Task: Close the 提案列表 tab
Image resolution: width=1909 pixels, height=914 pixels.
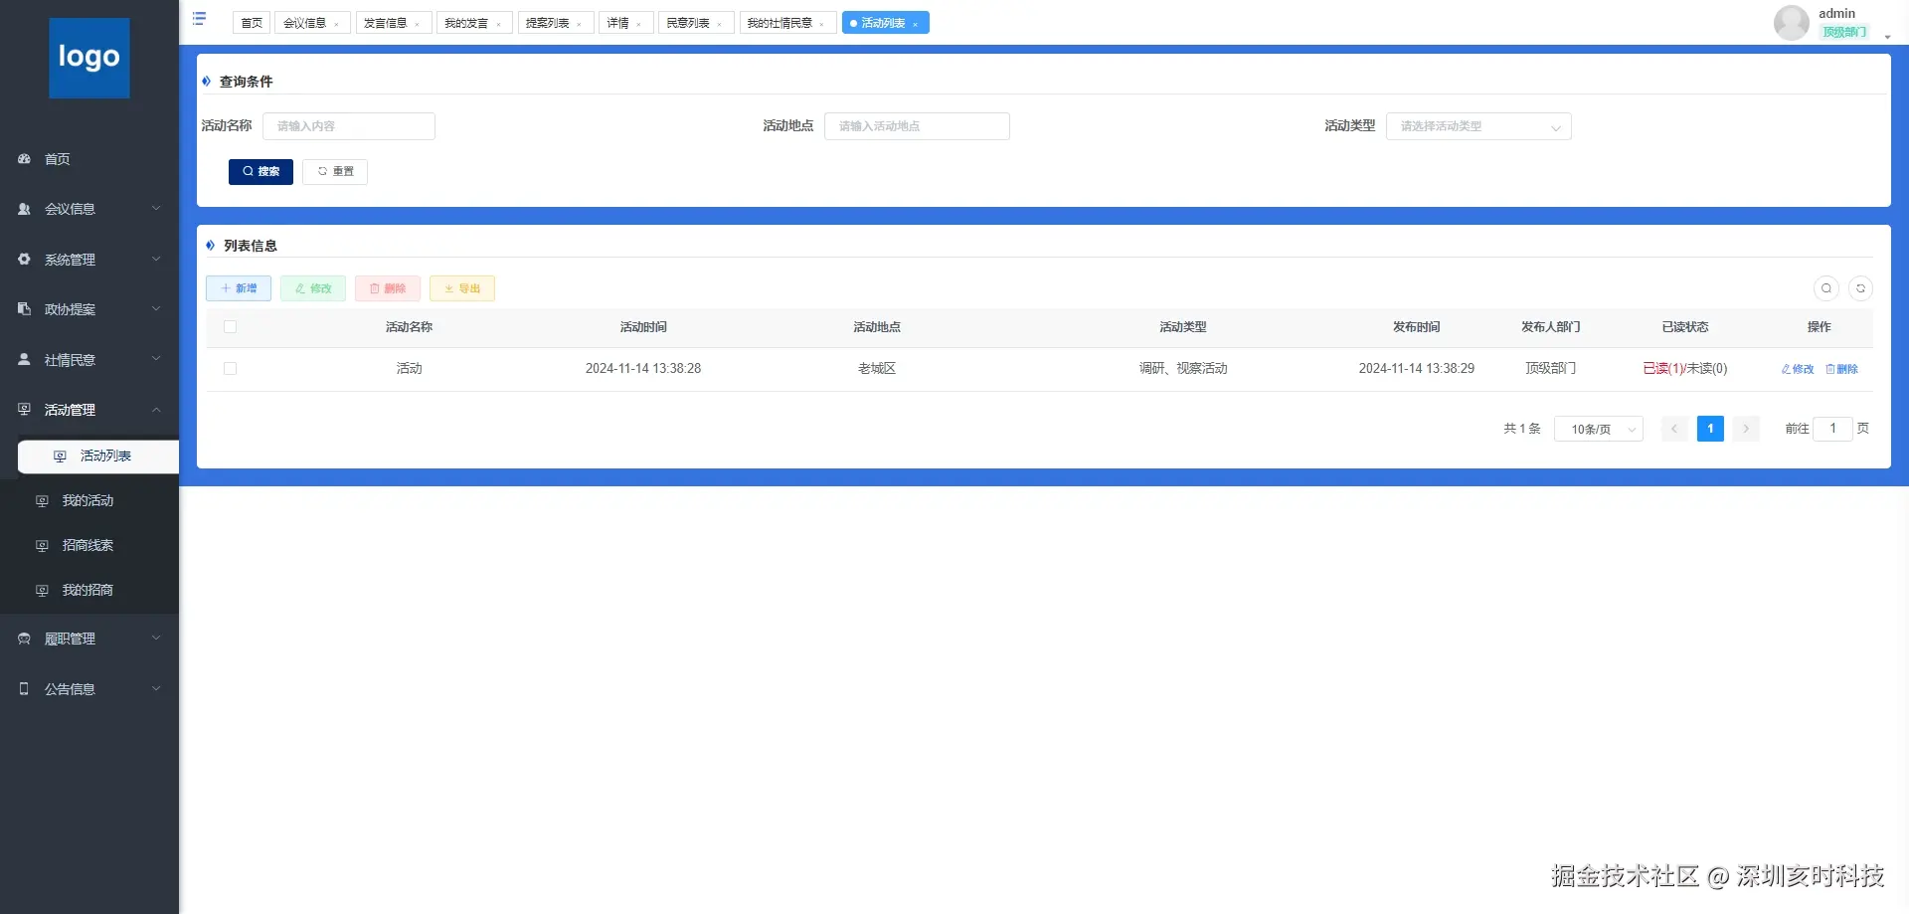Action: click(580, 24)
